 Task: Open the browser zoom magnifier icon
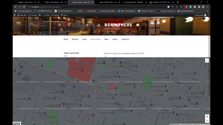coord(173,7)
